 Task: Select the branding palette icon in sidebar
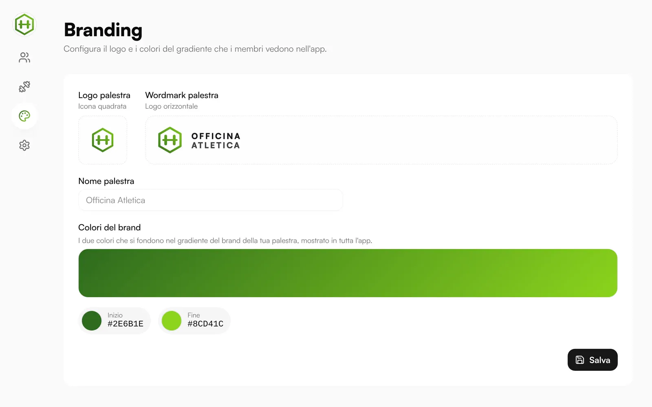coord(24,116)
